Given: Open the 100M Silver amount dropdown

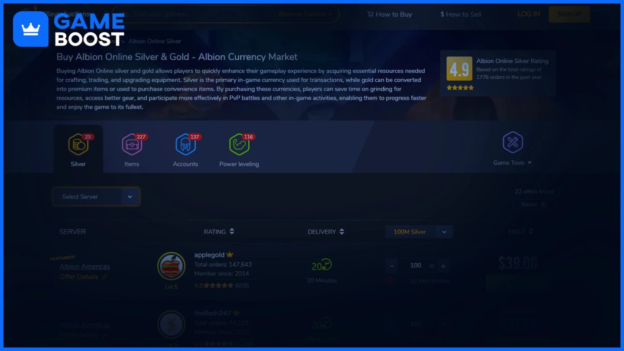Looking at the screenshot, I should [419, 232].
